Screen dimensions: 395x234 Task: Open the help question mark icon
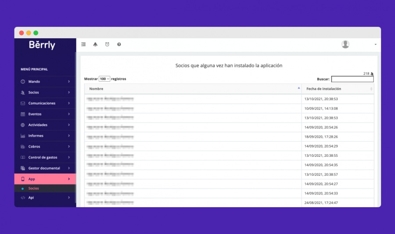pos(119,44)
